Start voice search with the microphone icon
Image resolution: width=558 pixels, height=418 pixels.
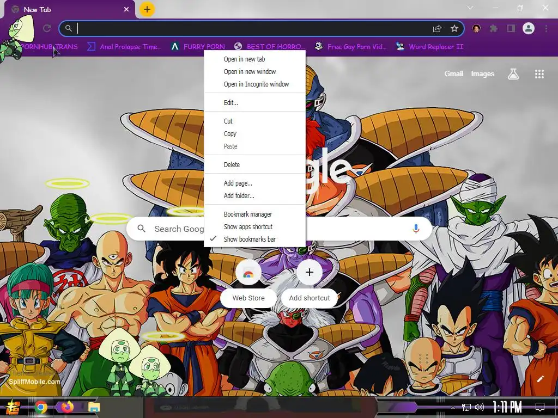[x=416, y=229]
